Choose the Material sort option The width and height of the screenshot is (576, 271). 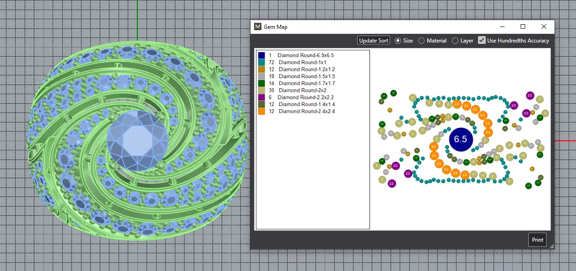(x=422, y=41)
